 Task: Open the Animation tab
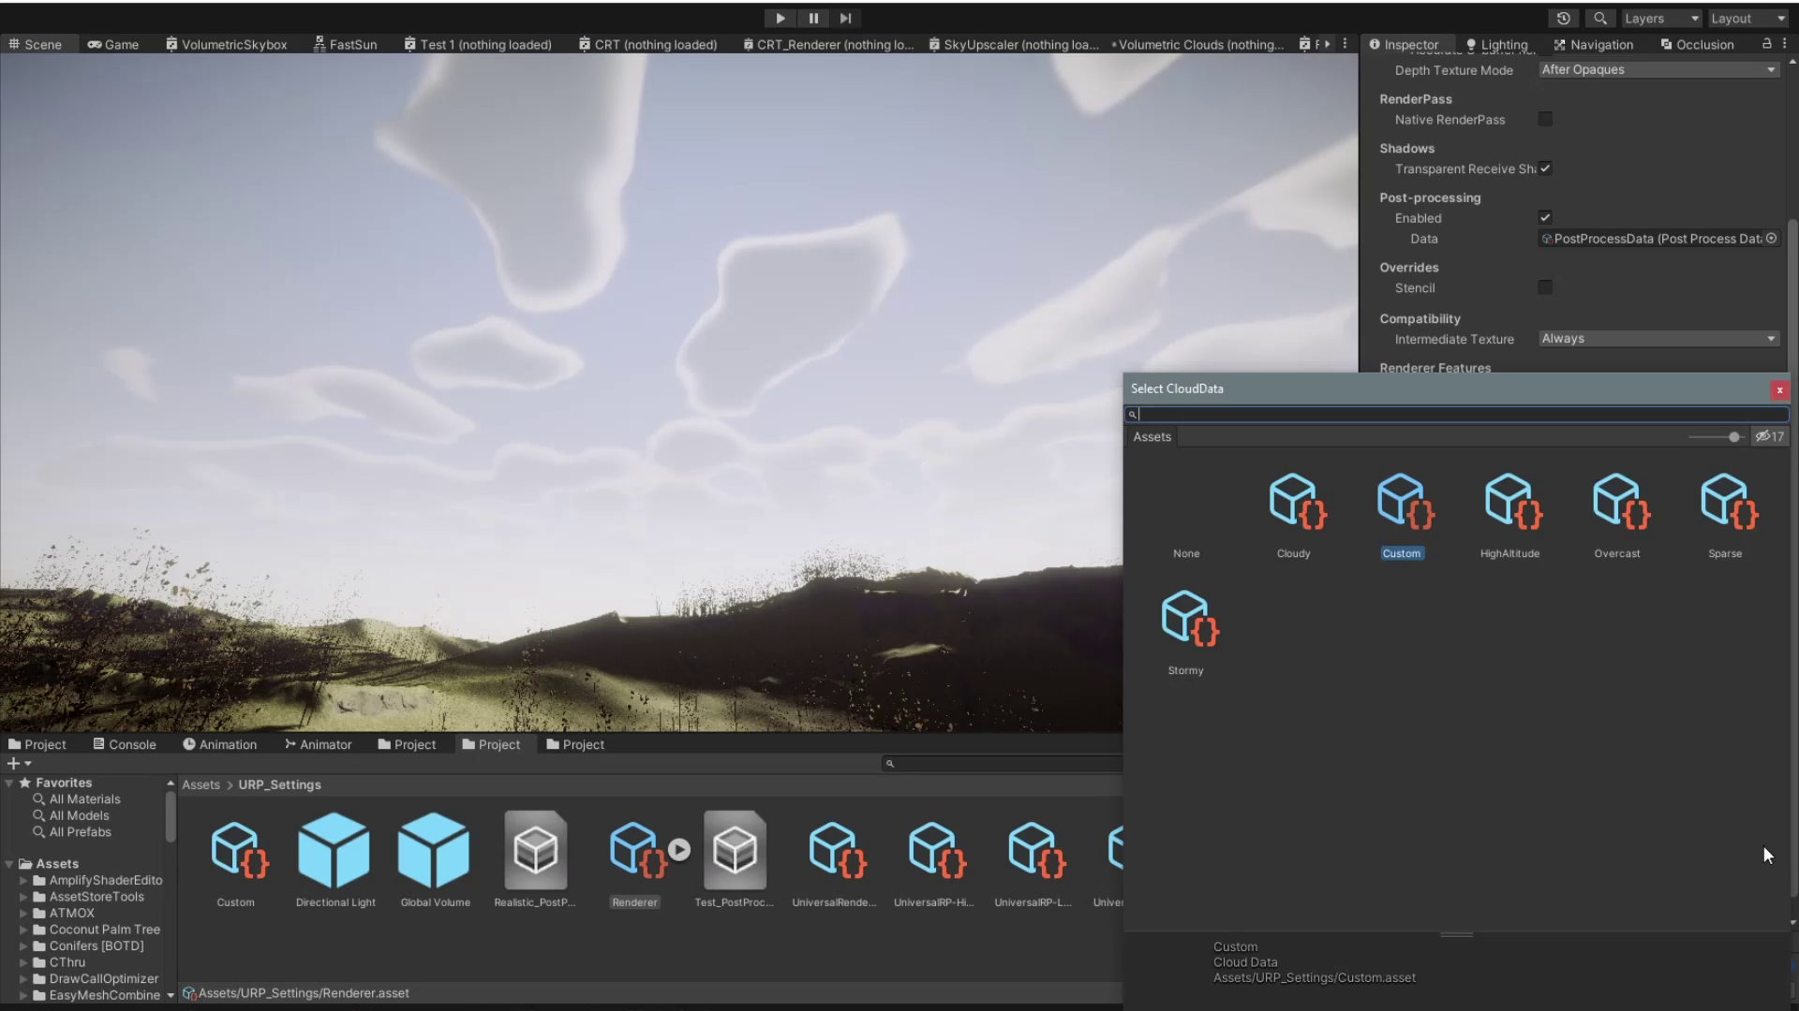tap(219, 744)
